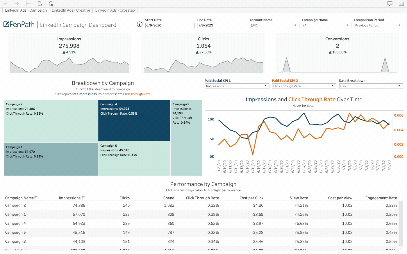Click the Campaign 3 row in performance table
Viewport: 407px width, 254px height.
point(201,241)
